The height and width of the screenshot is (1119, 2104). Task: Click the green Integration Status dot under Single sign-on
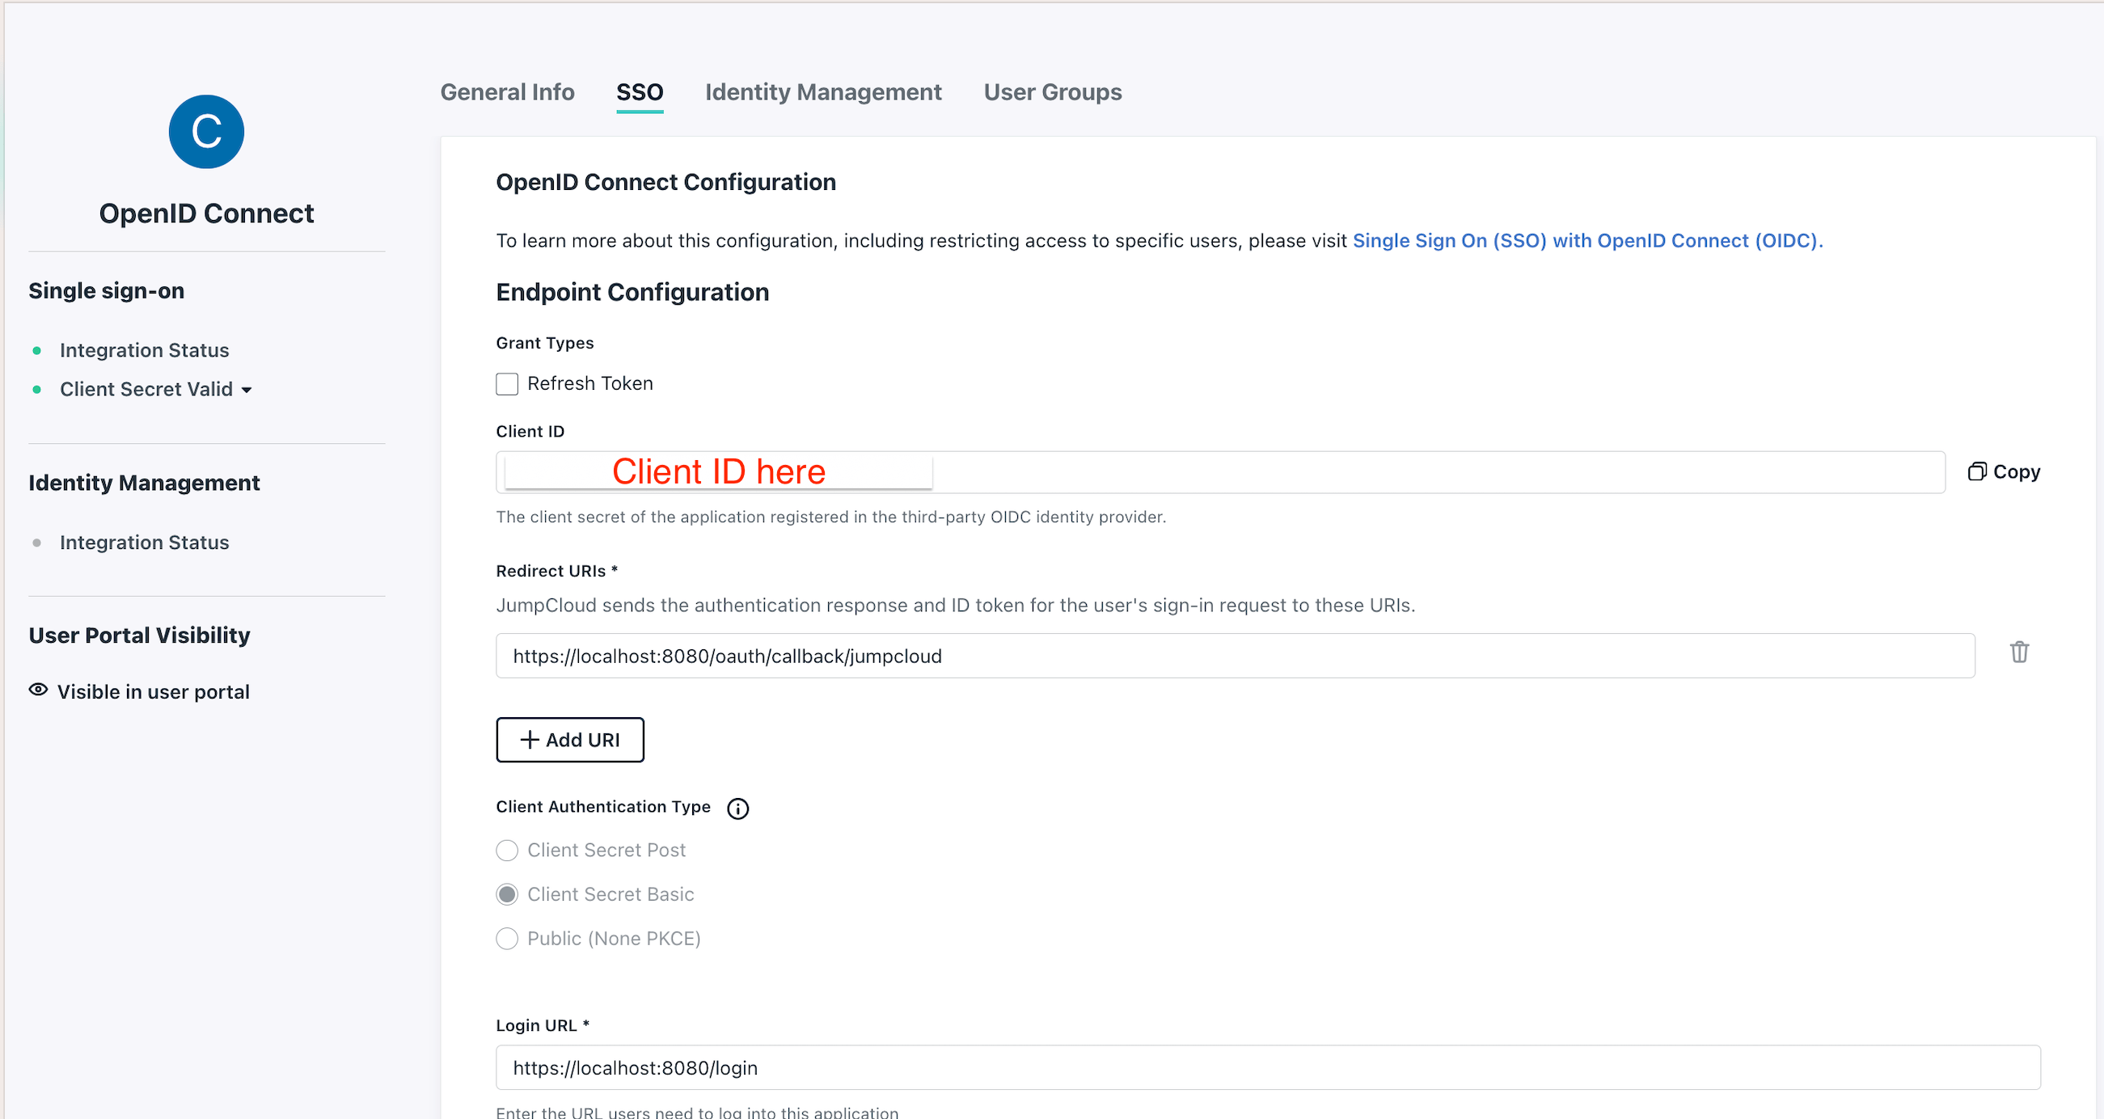(36, 350)
